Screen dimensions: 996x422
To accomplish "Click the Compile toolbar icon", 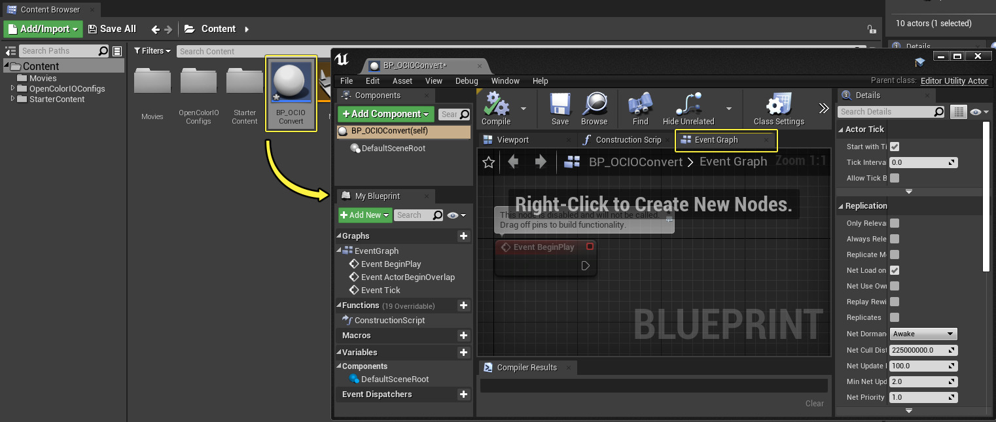I will pyautogui.click(x=495, y=105).
